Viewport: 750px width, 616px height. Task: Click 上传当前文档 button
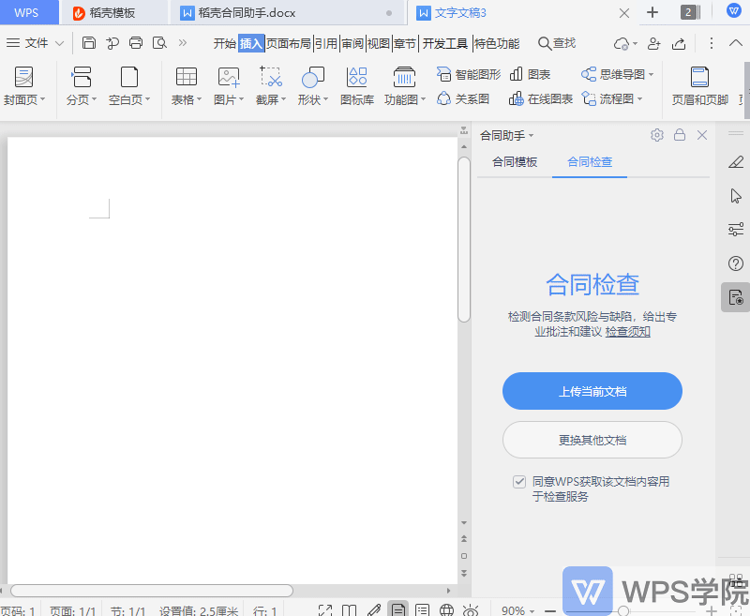pyautogui.click(x=592, y=391)
